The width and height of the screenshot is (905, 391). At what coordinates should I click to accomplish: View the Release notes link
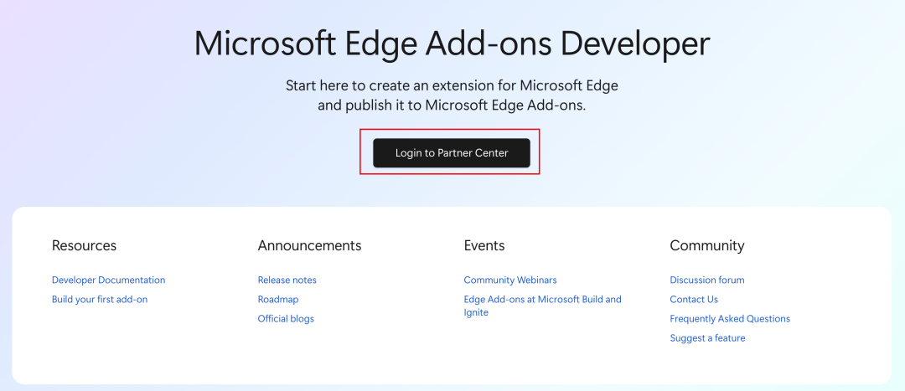pyautogui.click(x=287, y=280)
